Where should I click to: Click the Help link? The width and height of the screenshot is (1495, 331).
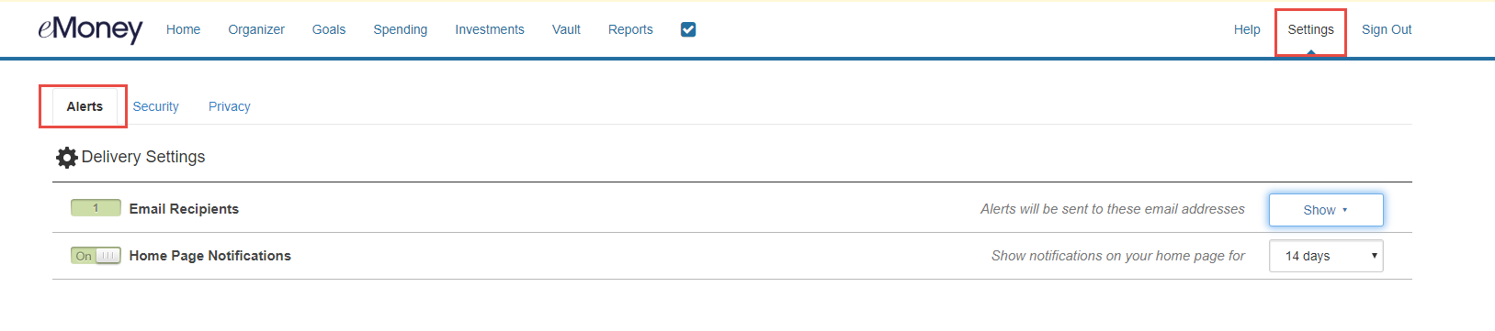click(1247, 29)
